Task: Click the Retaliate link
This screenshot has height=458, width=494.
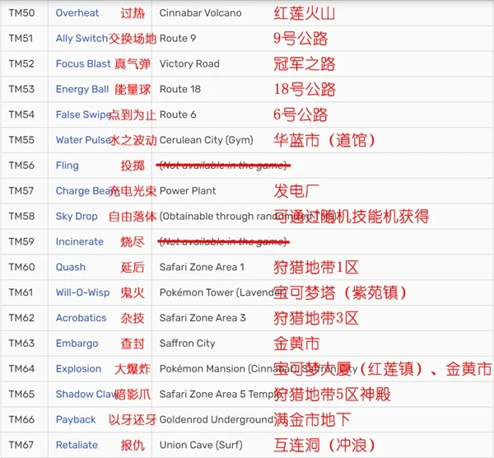Action: tap(77, 446)
